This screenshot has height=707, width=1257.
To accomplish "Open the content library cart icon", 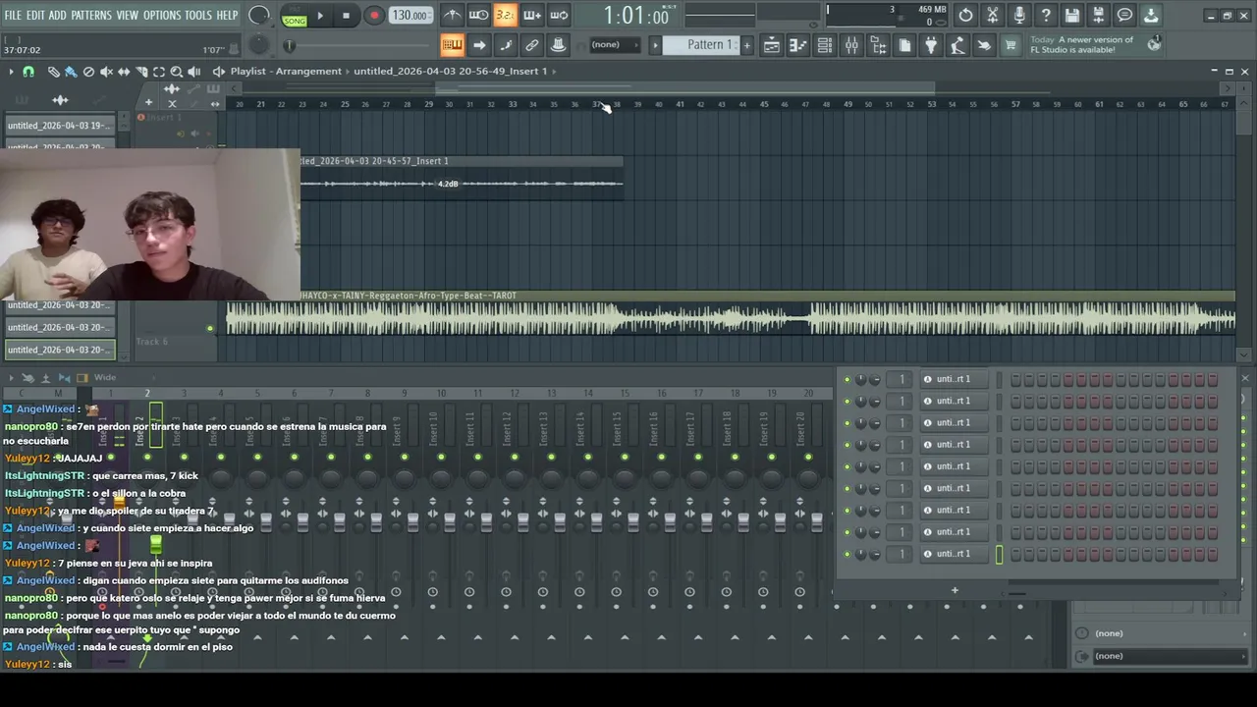I will pyautogui.click(x=1011, y=45).
